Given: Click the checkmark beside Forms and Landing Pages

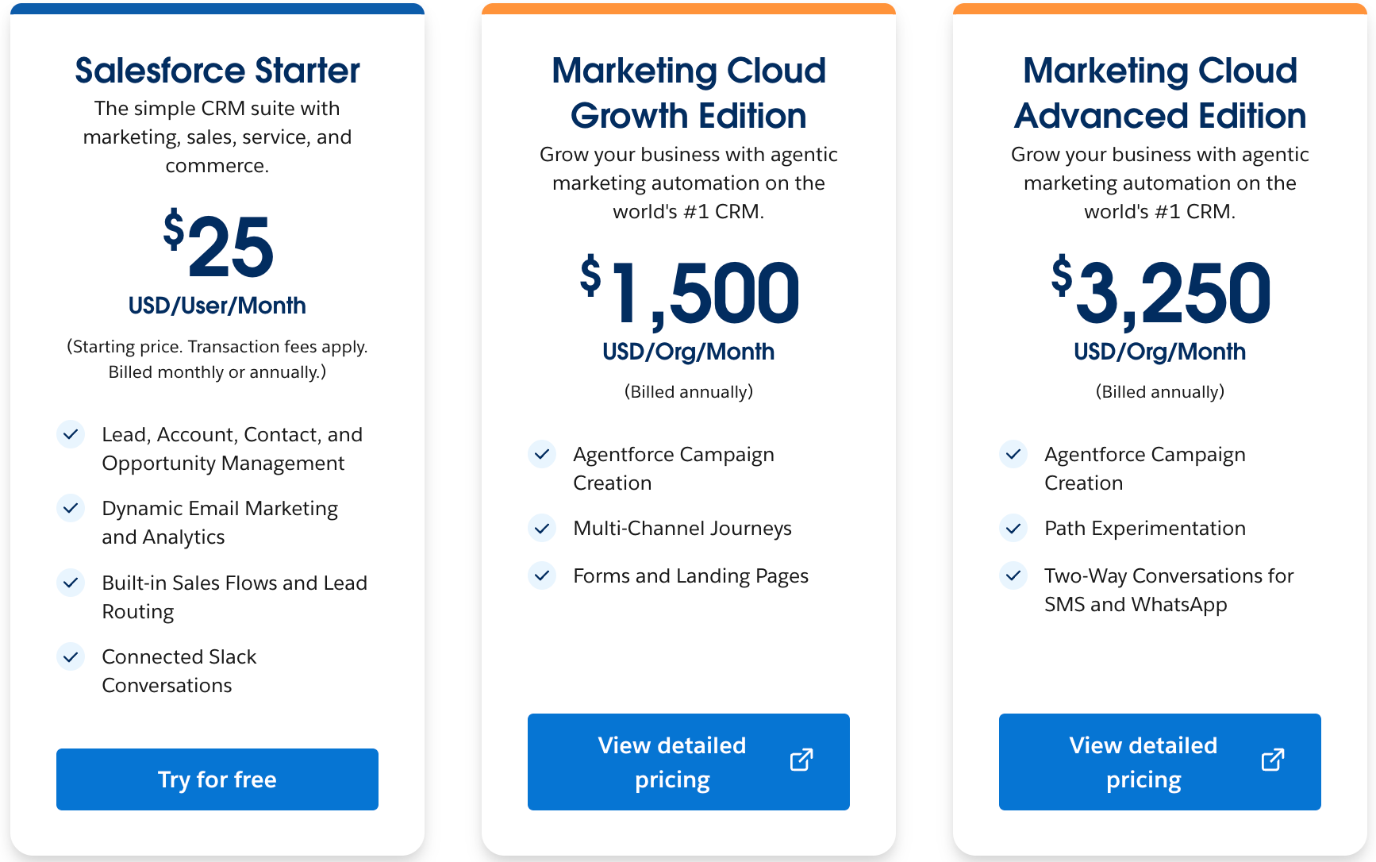Looking at the screenshot, I should [x=542, y=575].
